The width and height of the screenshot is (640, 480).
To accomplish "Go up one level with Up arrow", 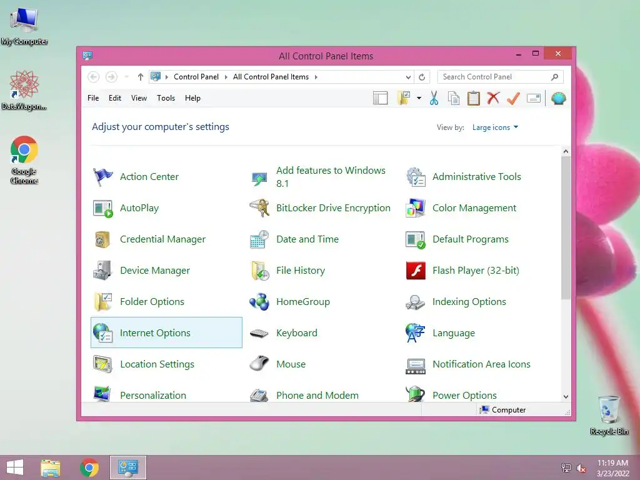I will tap(141, 77).
